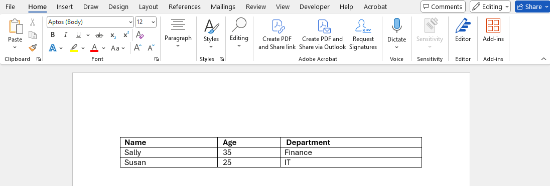Open the References tab
This screenshot has width=550, height=186.
[185, 6]
